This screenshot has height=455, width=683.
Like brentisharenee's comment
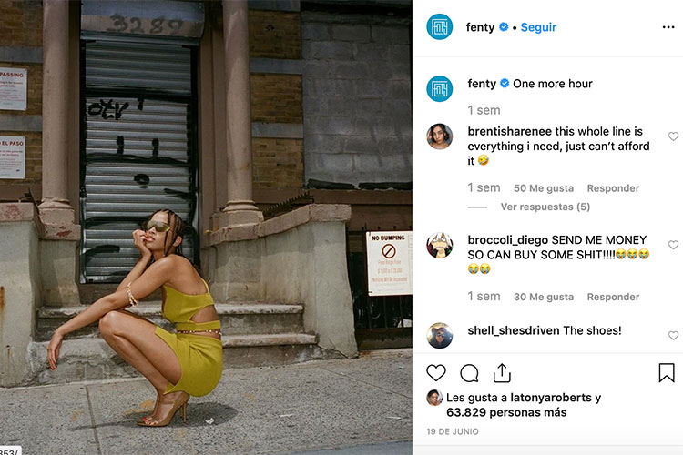[x=673, y=136]
